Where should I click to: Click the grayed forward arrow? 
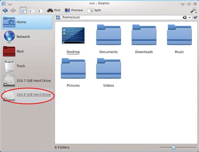(13, 10)
